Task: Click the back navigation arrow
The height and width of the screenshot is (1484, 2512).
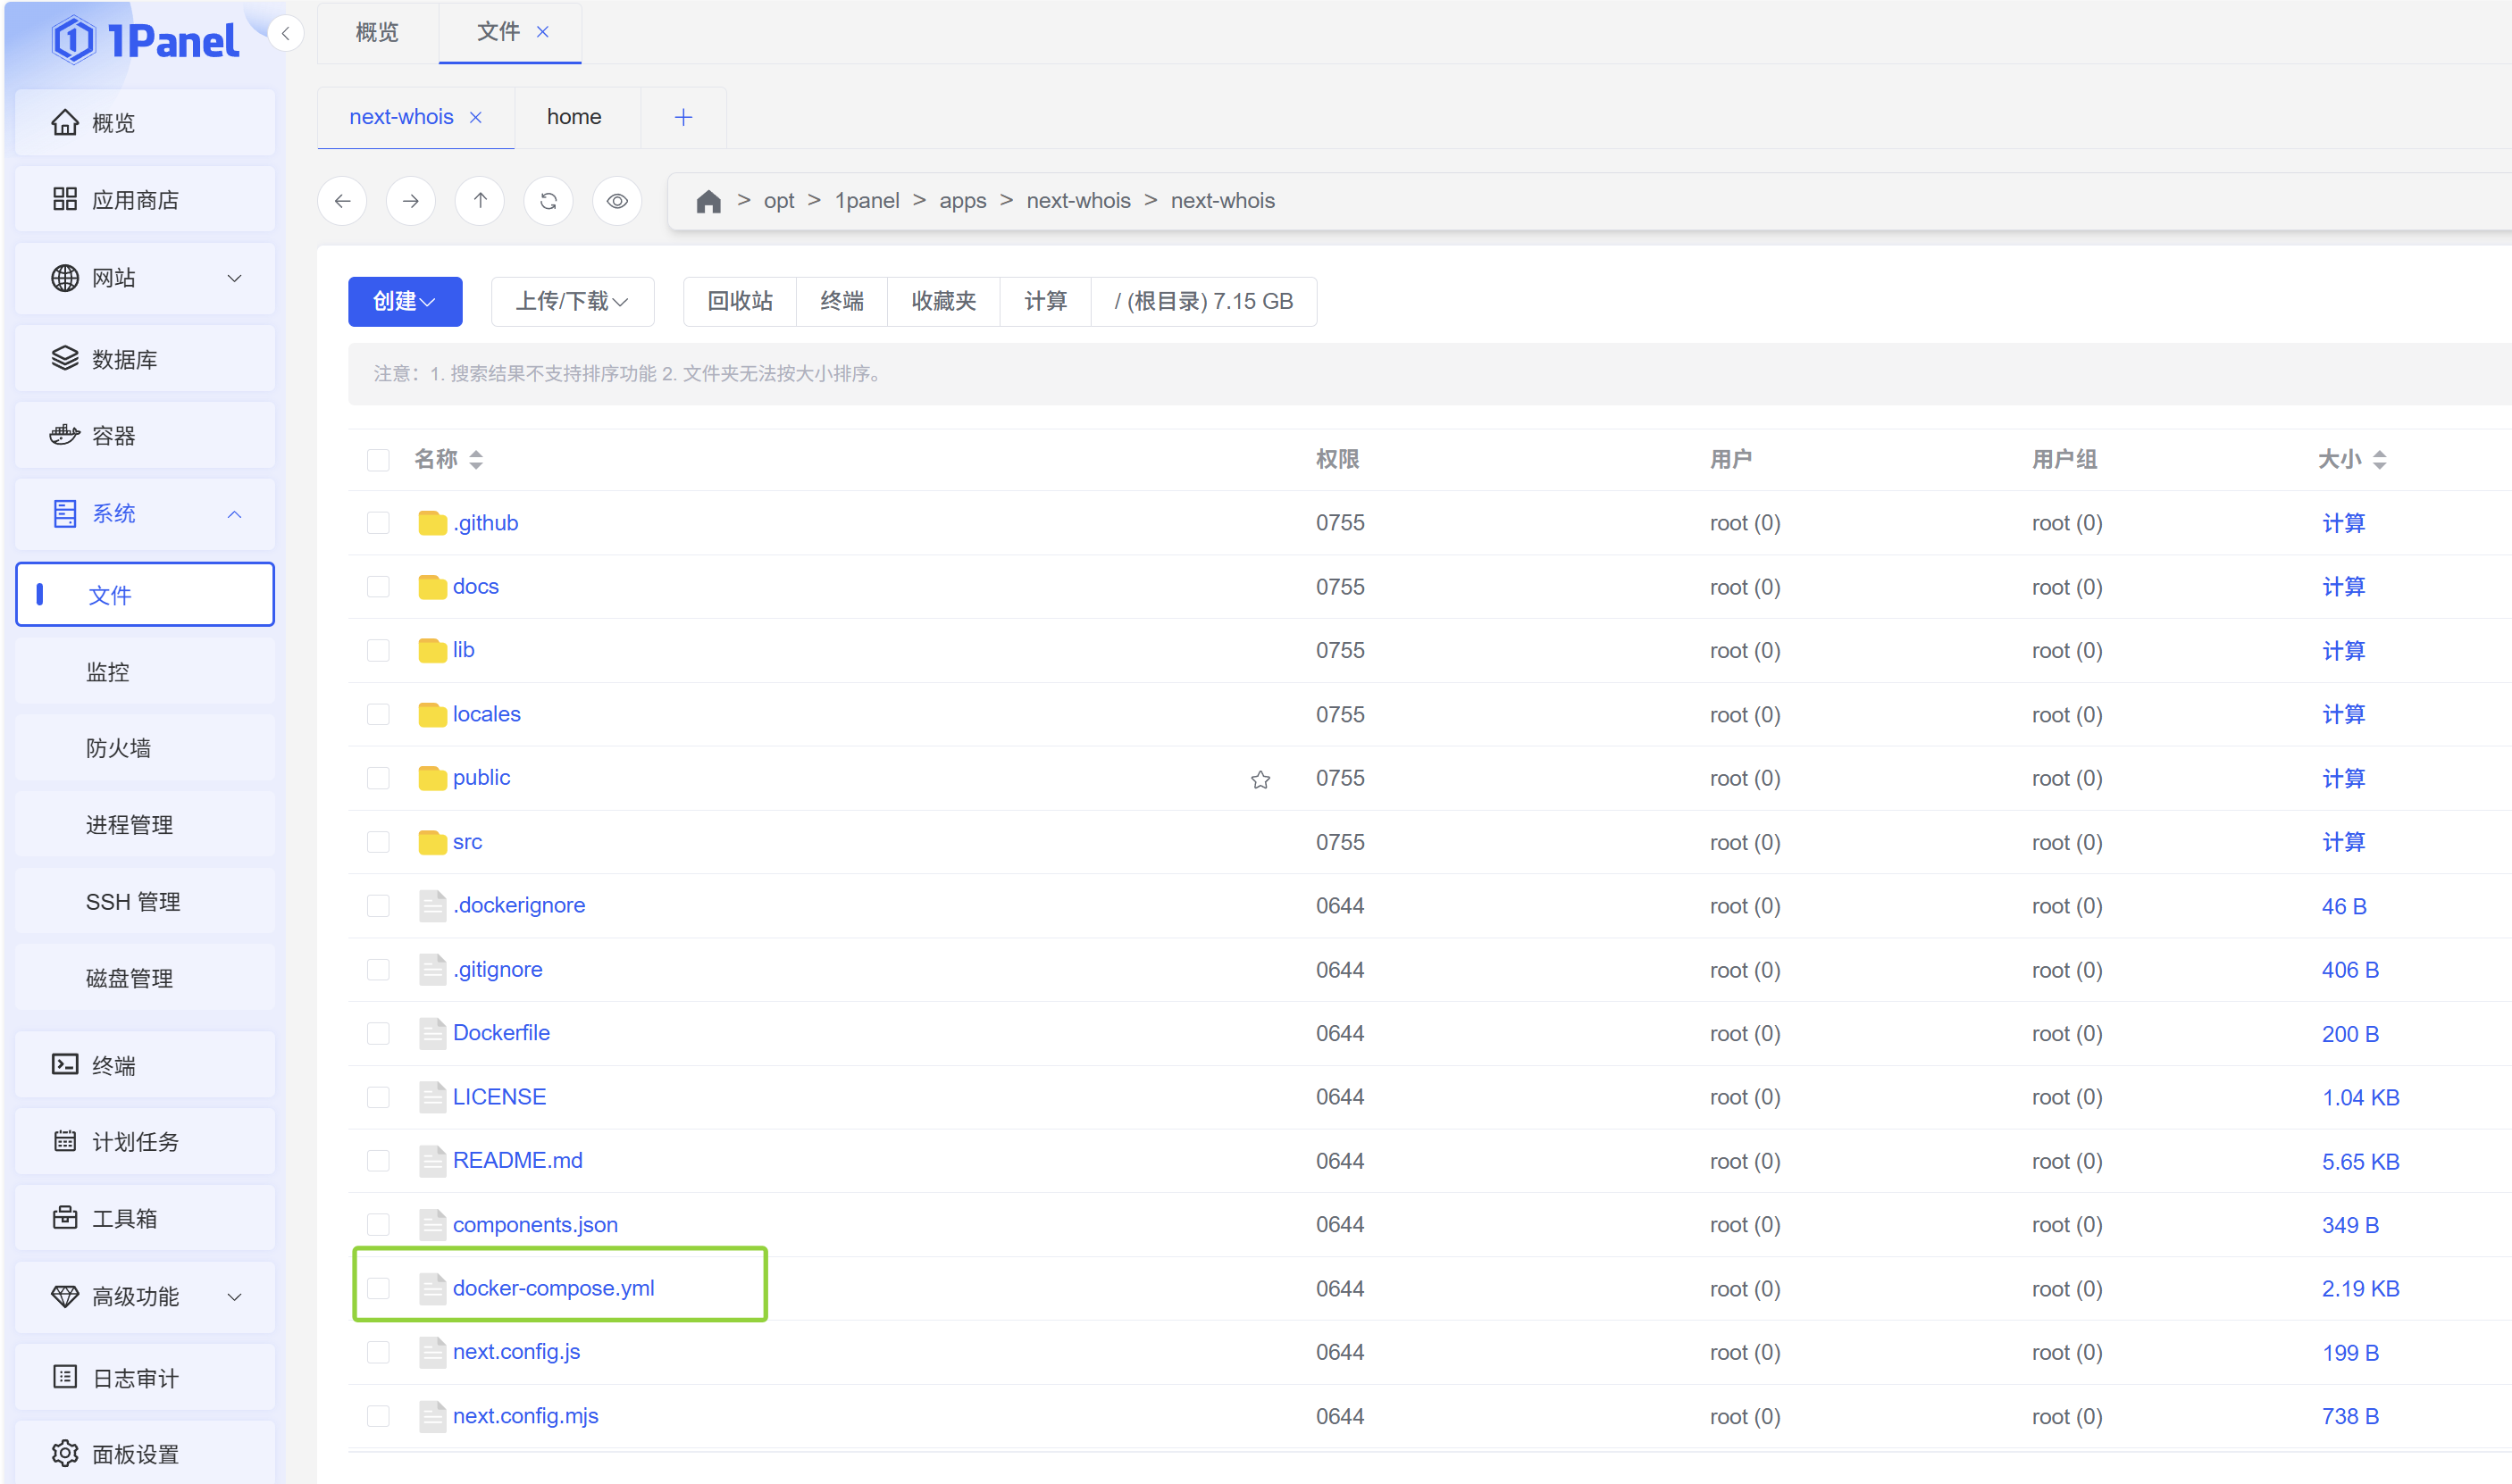Action: tap(342, 201)
